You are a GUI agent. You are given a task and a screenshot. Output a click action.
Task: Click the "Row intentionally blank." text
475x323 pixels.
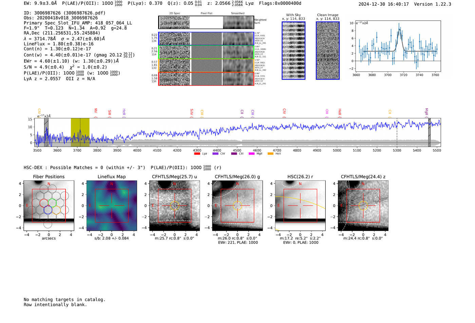click(55, 305)
